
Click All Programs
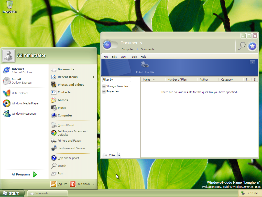tap(24, 174)
